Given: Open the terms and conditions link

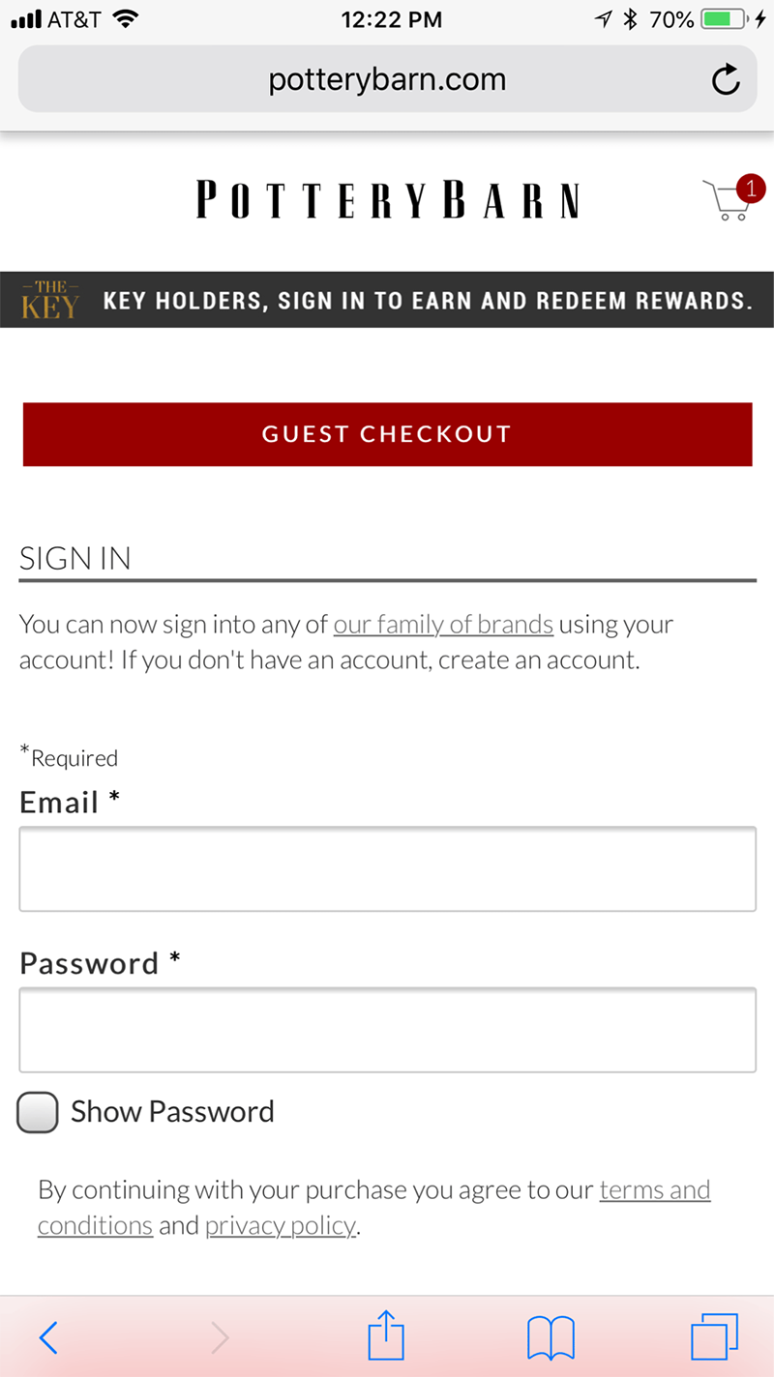Looking at the screenshot, I should click(x=655, y=1189).
